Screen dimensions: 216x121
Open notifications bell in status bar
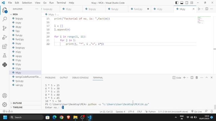(212, 111)
